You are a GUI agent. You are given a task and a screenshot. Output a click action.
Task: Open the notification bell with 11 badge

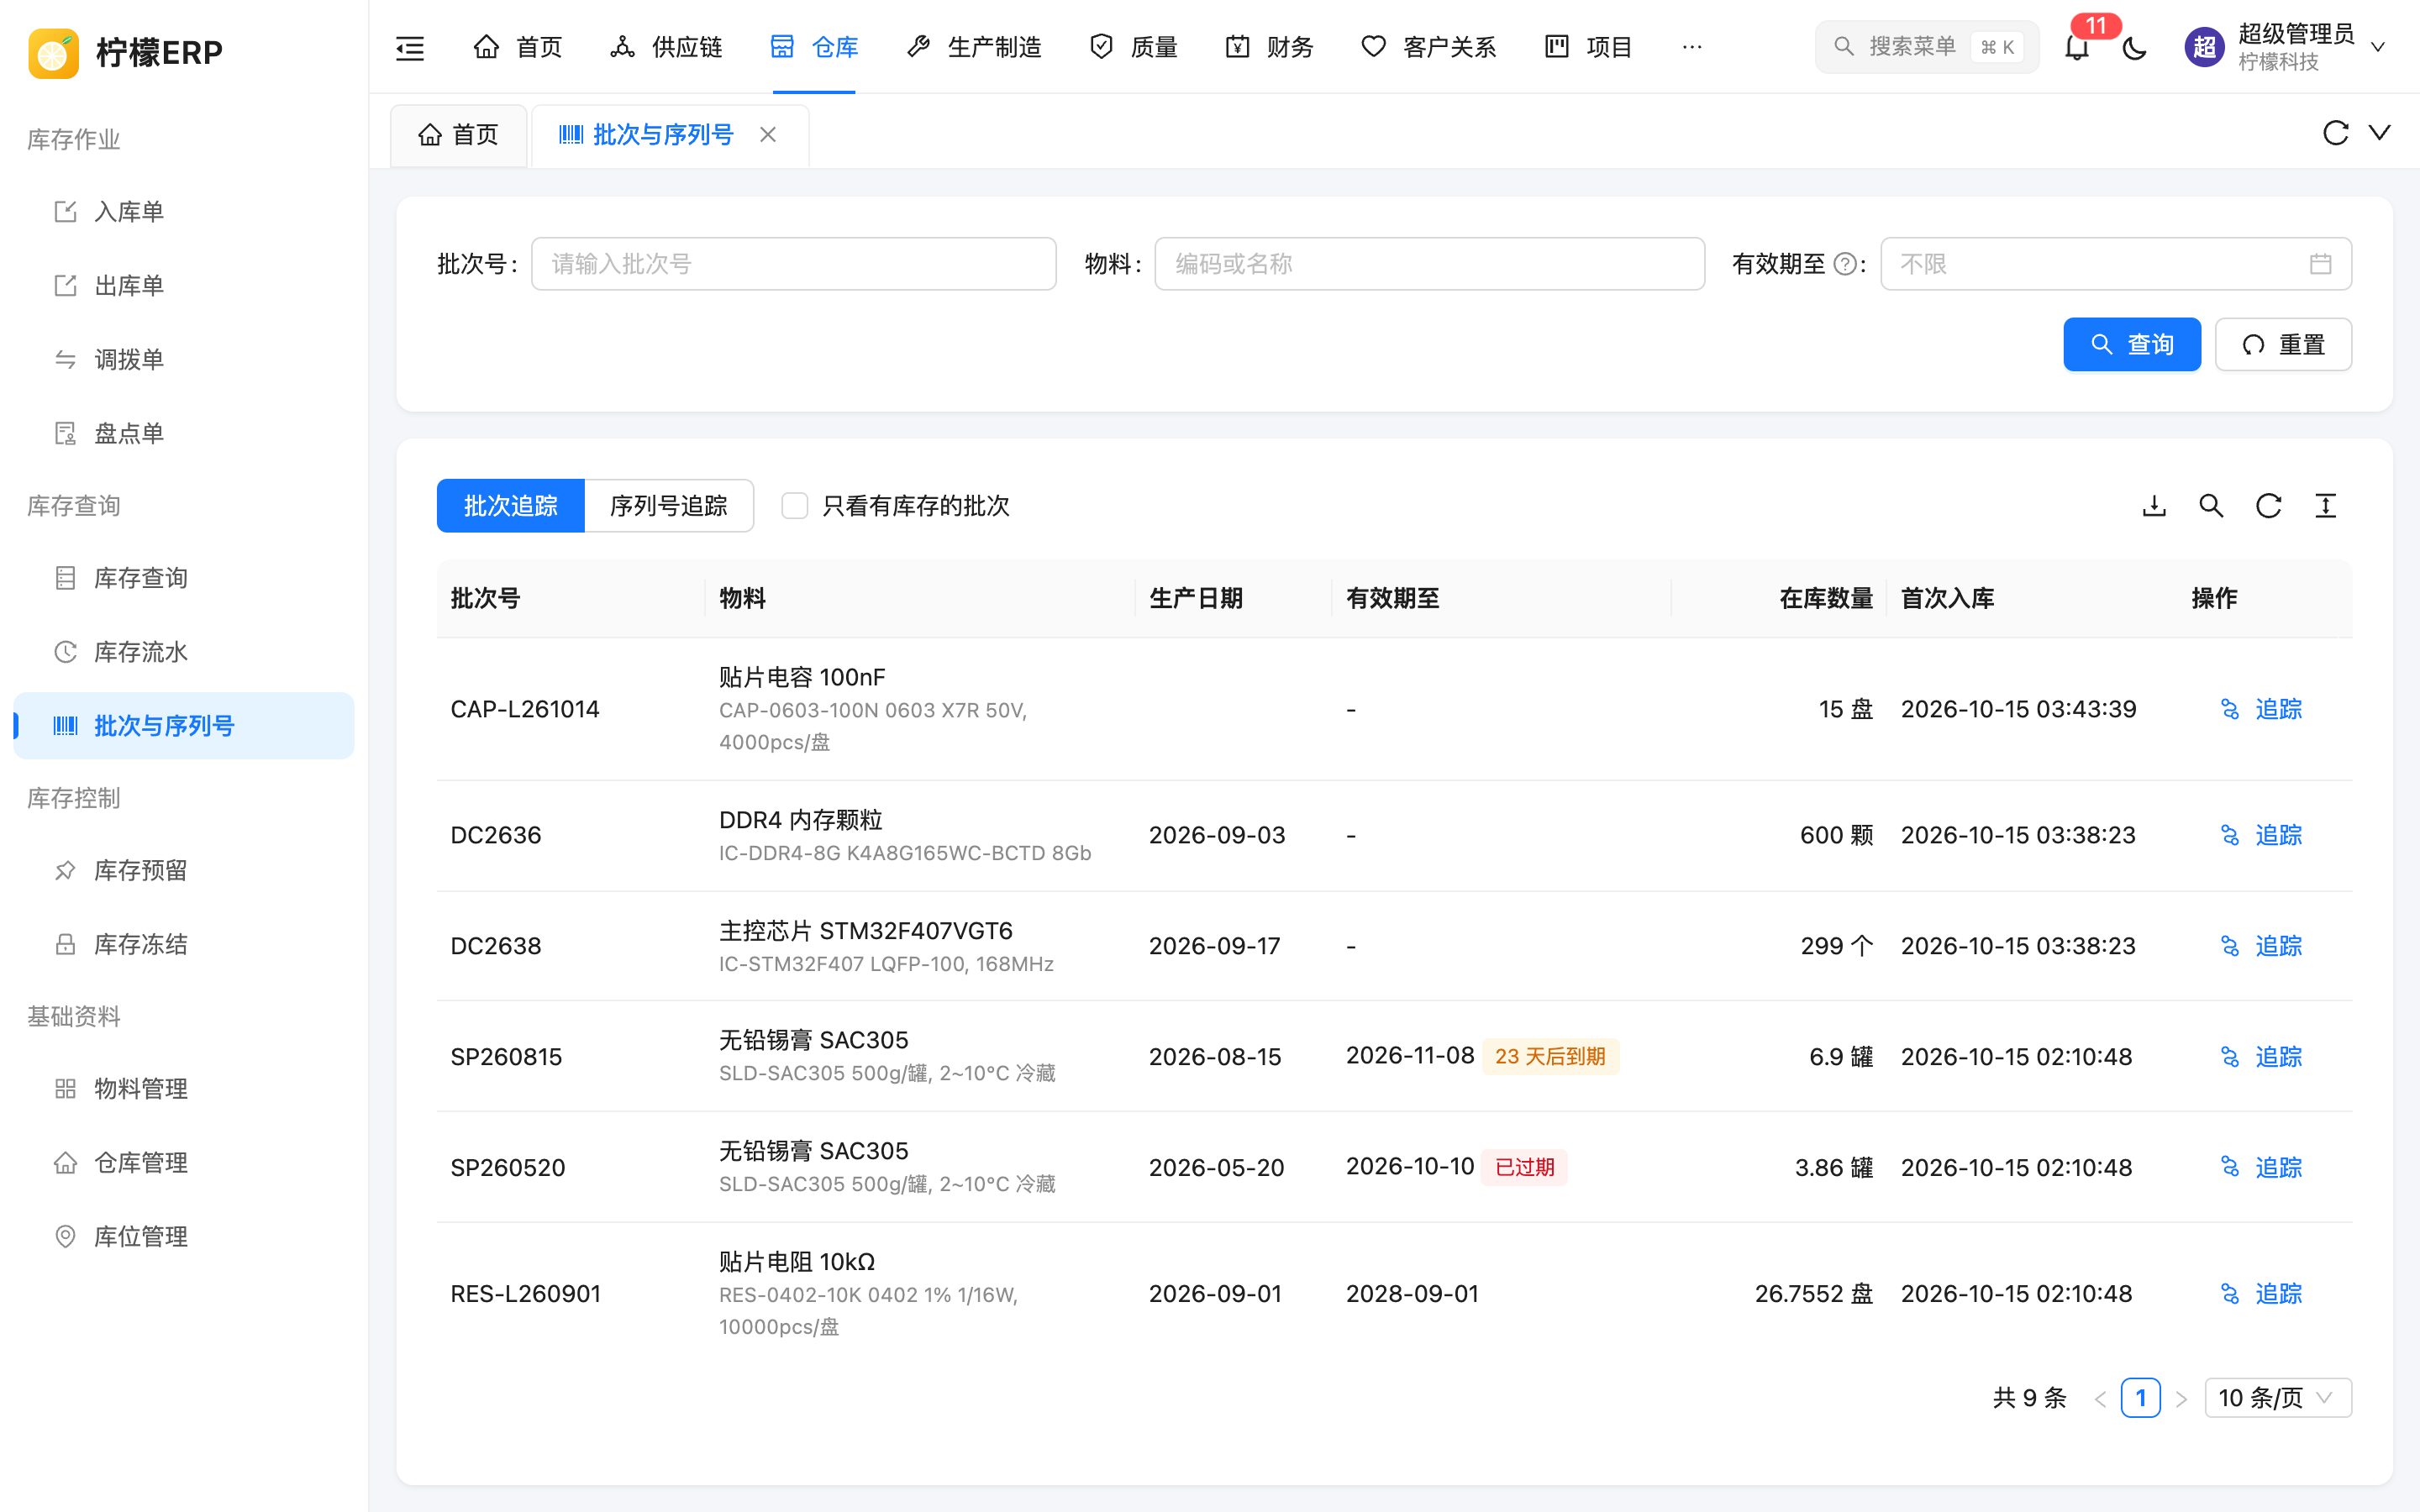tap(2077, 47)
